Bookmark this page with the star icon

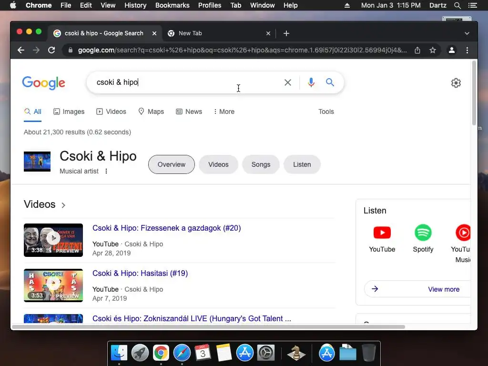[433, 50]
